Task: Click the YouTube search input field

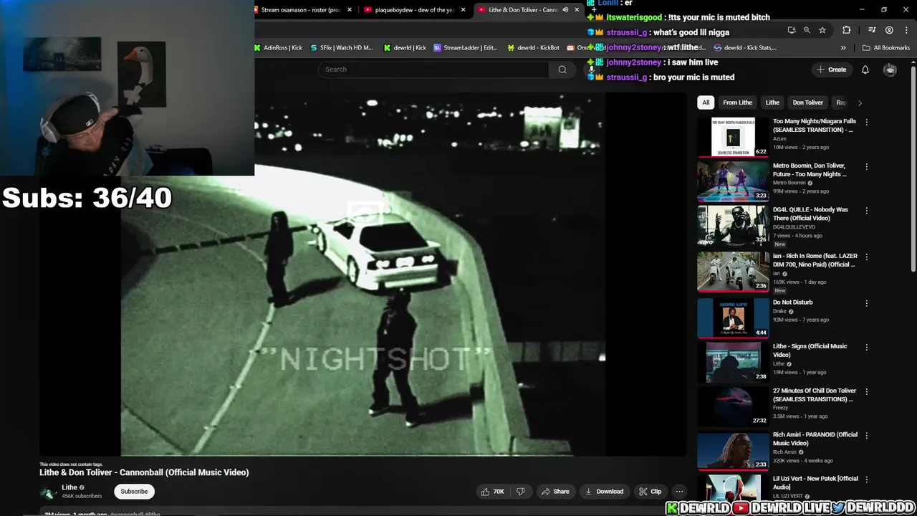Action: pos(434,70)
